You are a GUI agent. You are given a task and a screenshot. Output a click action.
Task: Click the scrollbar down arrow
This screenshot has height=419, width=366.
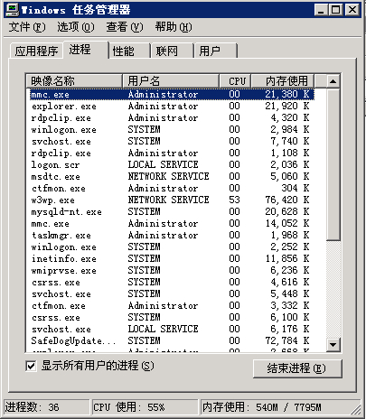pyautogui.click(x=333, y=345)
